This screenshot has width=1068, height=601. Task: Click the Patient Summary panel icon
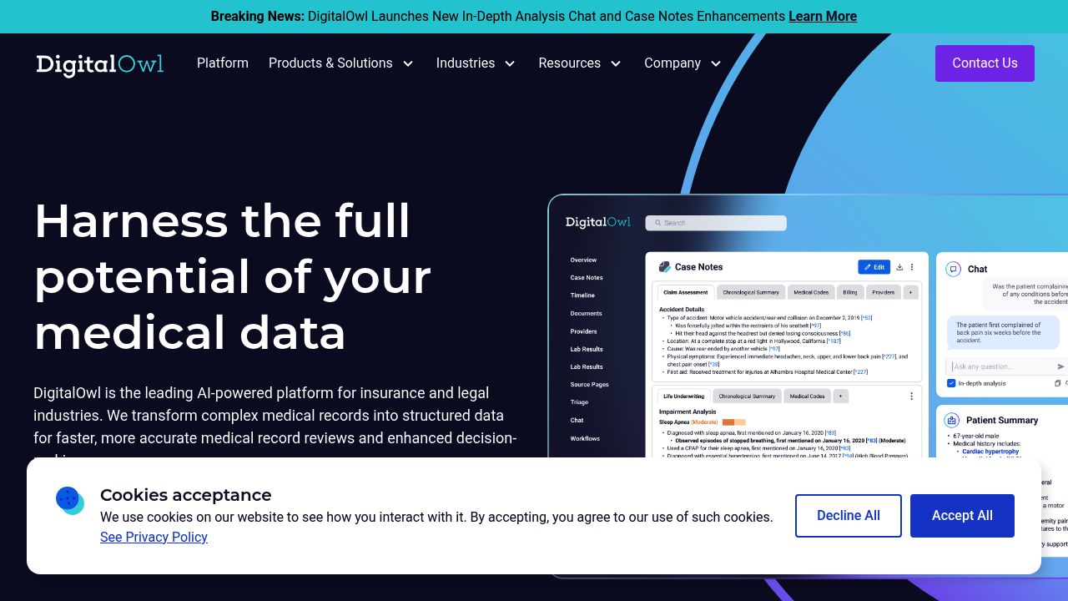tap(952, 420)
